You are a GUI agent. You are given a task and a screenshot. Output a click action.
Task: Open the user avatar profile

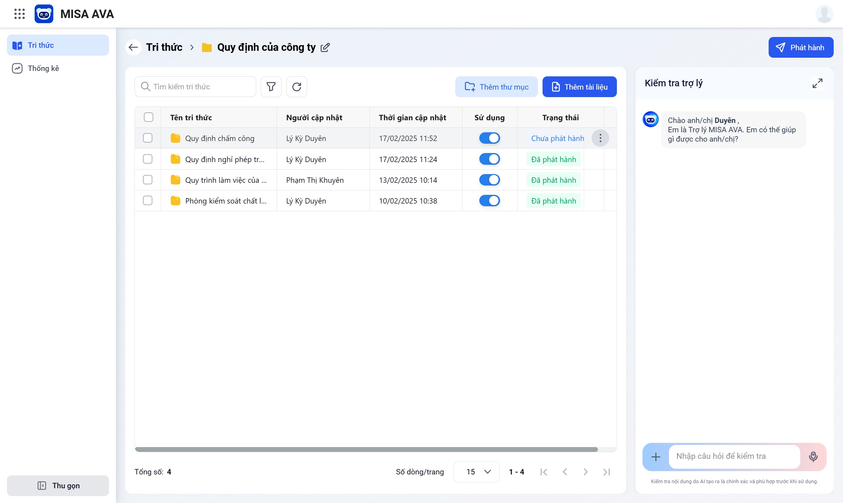[x=824, y=14]
